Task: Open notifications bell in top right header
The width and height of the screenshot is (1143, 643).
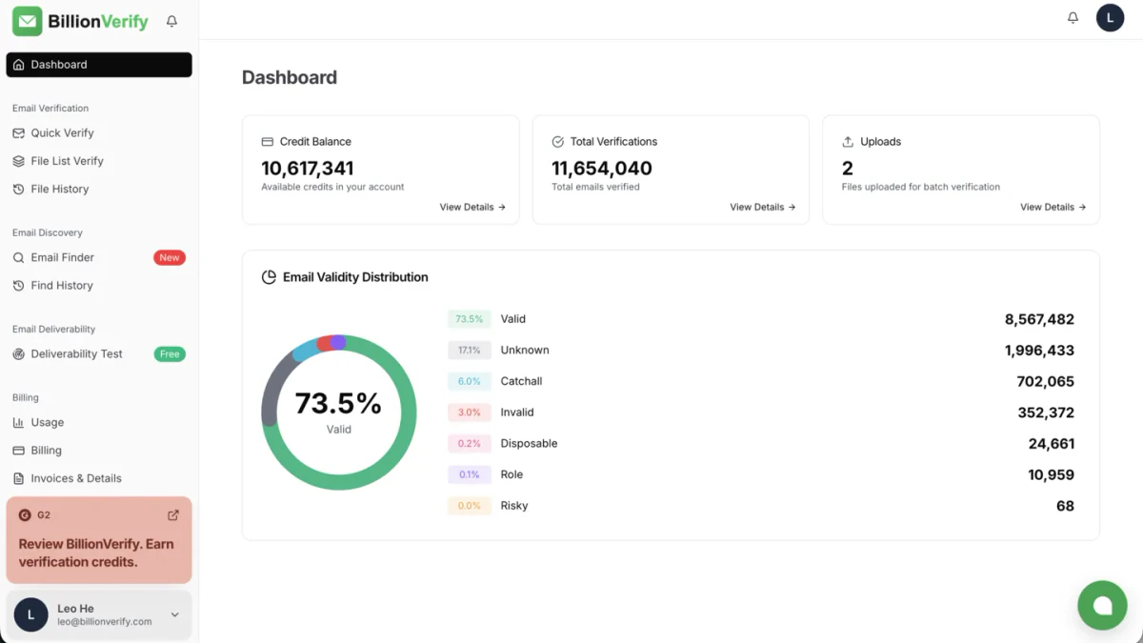Action: click(1073, 18)
